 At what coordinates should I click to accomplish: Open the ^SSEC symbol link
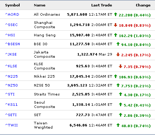[11, 25]
